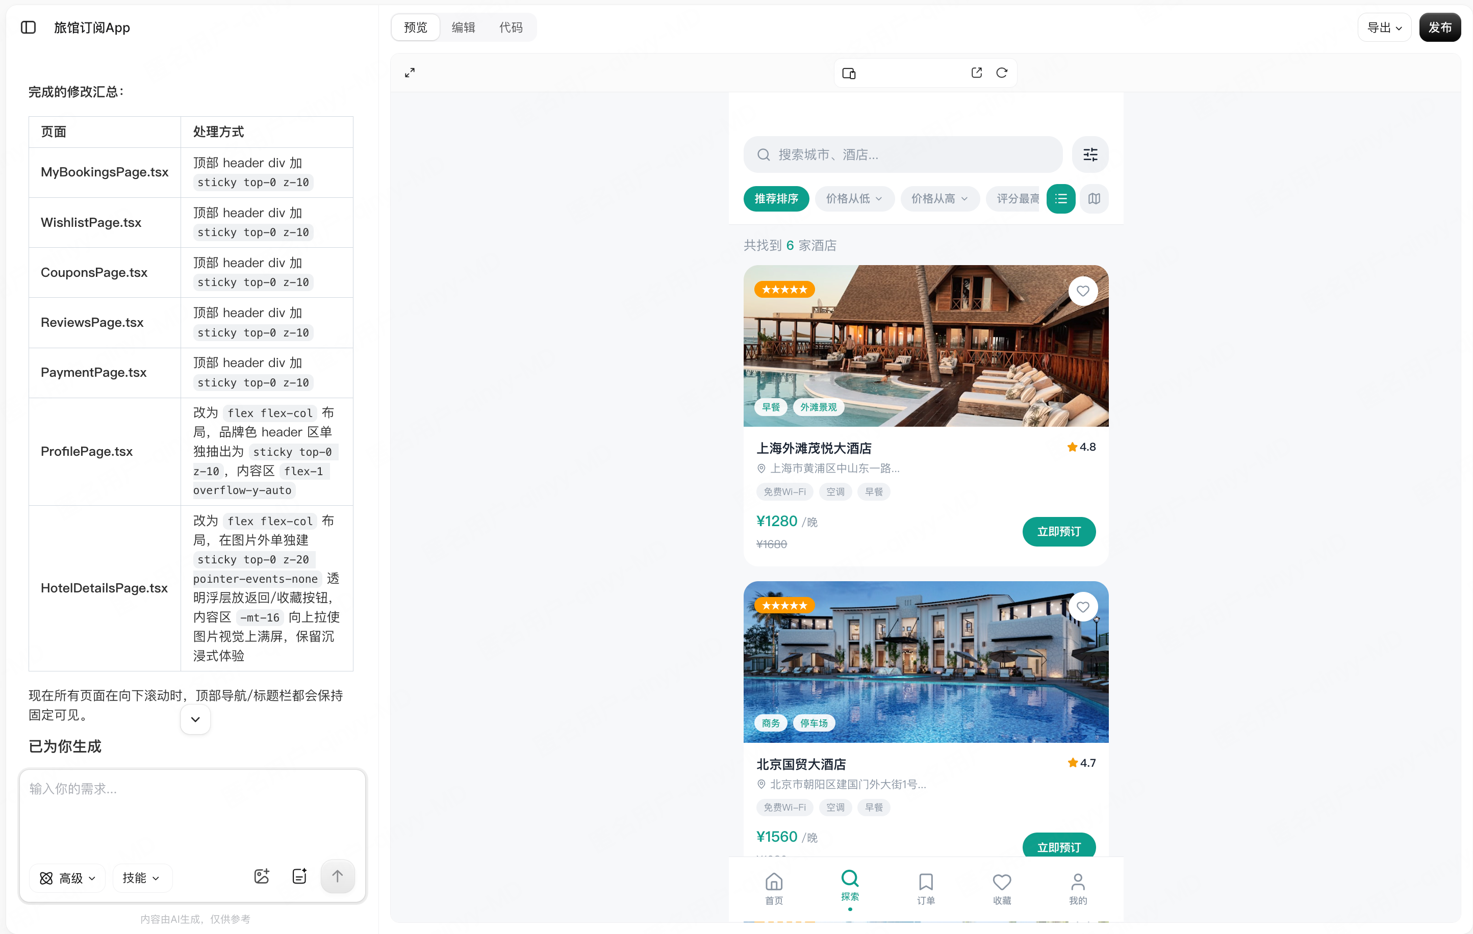
Task: Open the 高级 model dropdown
Action: coord(68,878)
